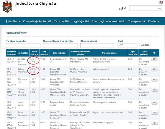Open Informații de interes public menu

pos(108,21)
